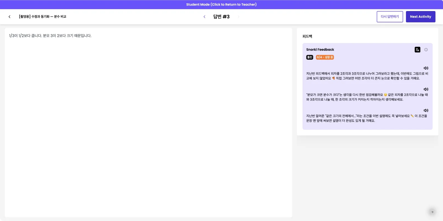Click the grey arrow button in the bottom-right corner
Screen dimensions: 443x221
pyautogui.click(x=432, y=212)
